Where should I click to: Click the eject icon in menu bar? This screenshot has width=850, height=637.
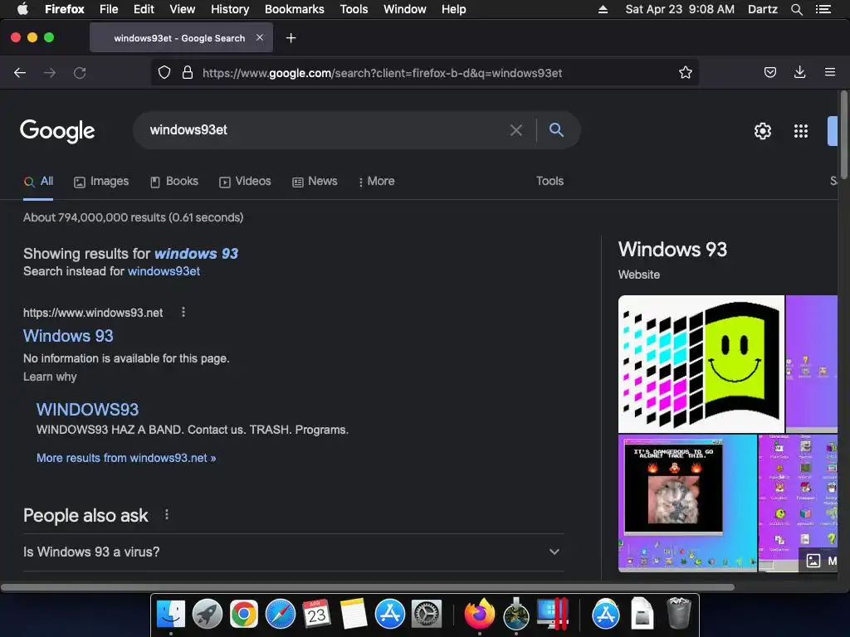tap(603, 9)
